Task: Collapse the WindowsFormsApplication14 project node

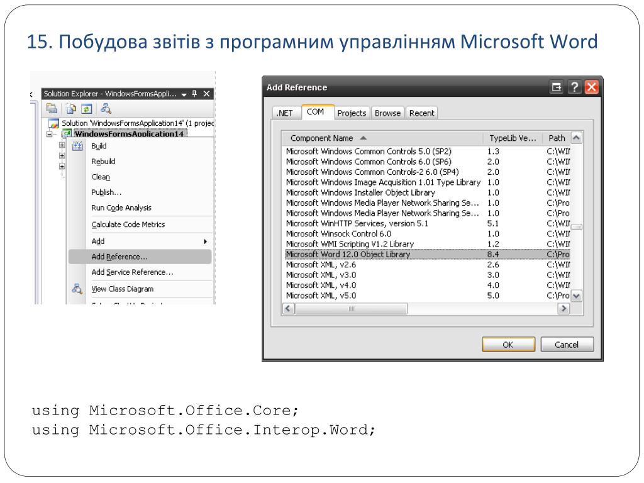Action: (49, 134)
